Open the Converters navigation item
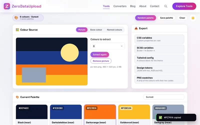 click(x=120, y=6)
